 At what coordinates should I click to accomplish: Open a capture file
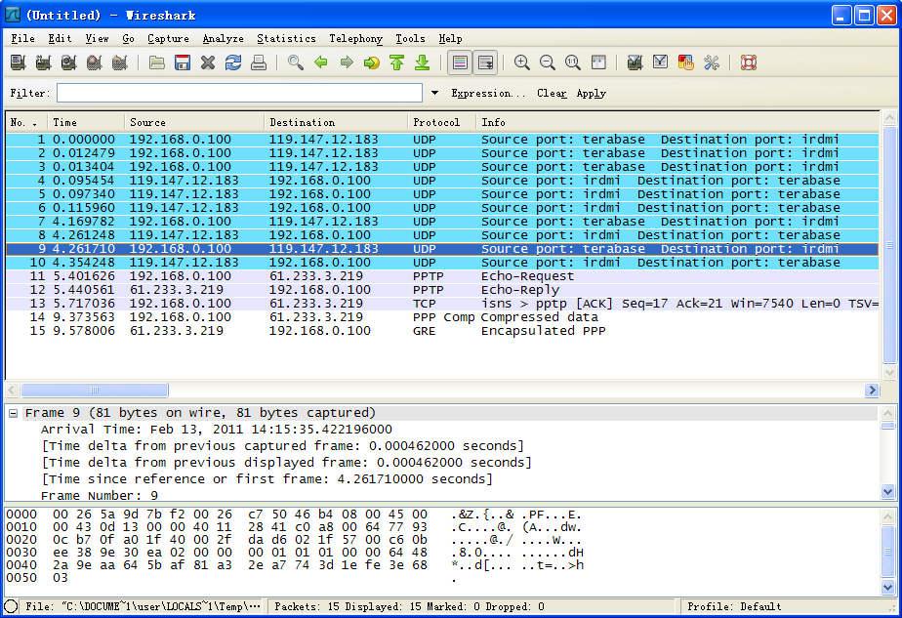point(157,62)
